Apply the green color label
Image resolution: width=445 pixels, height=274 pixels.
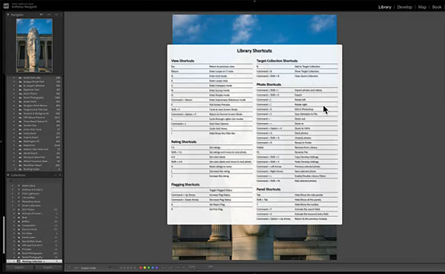(x=149, y=267)
